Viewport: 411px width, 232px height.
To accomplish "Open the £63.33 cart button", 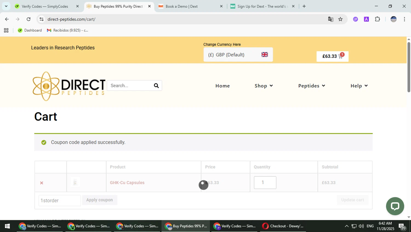I will tap(332, 56).
